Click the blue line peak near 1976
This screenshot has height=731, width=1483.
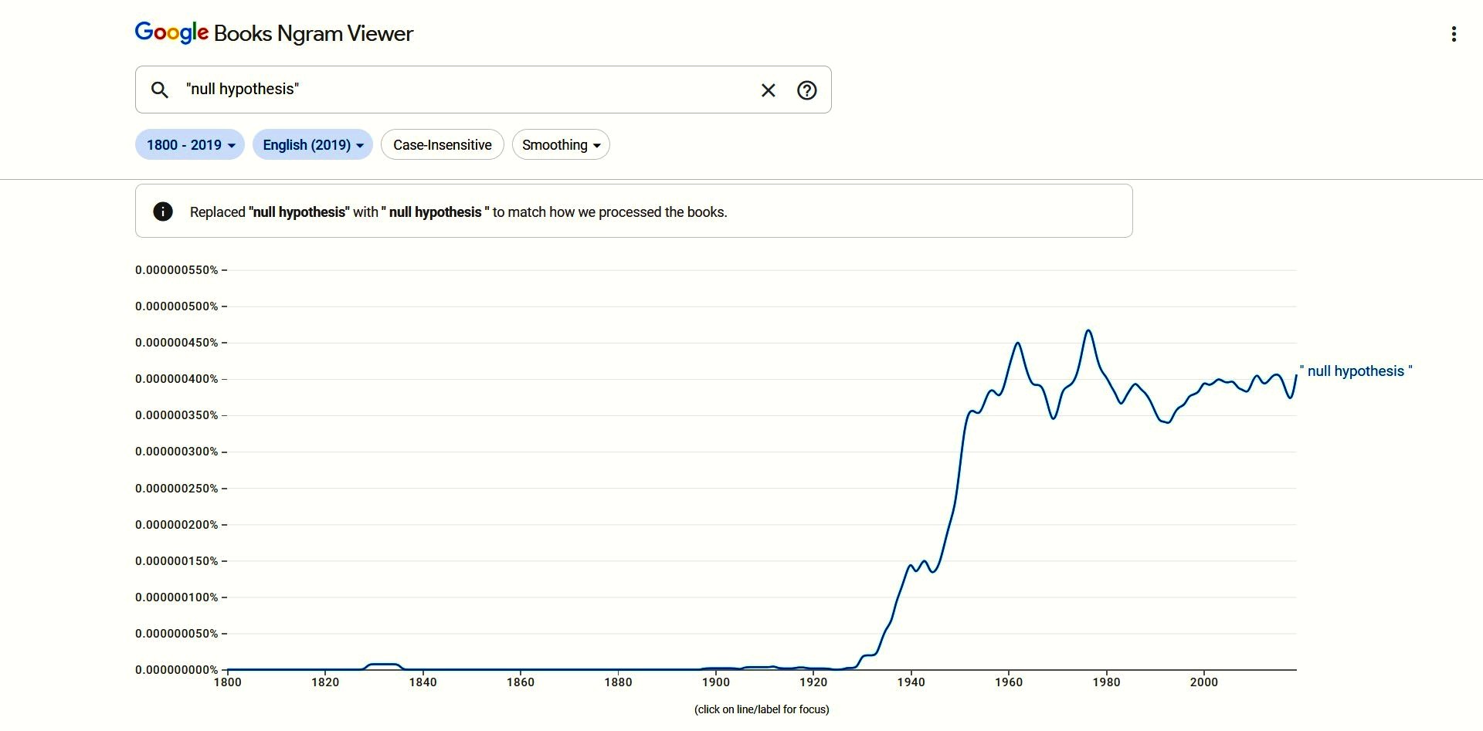pos(1088,331)
